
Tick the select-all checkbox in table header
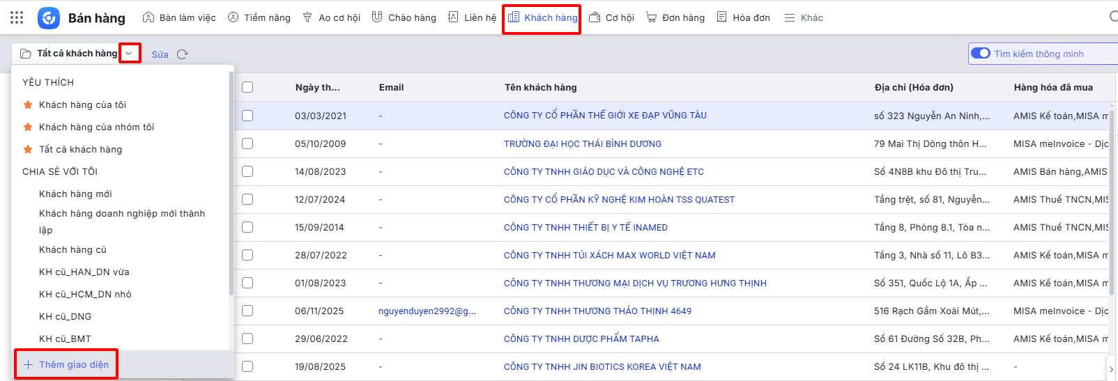247,87
